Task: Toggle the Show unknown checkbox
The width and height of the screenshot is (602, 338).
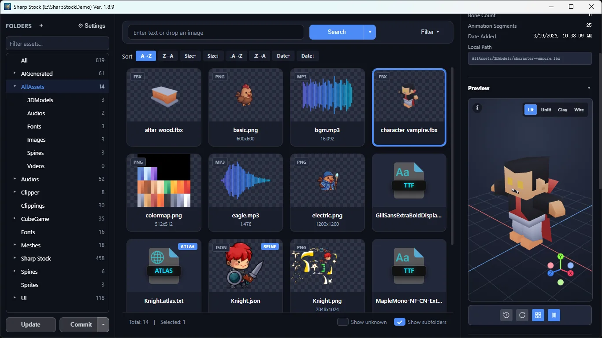Action: coord(343,322)
